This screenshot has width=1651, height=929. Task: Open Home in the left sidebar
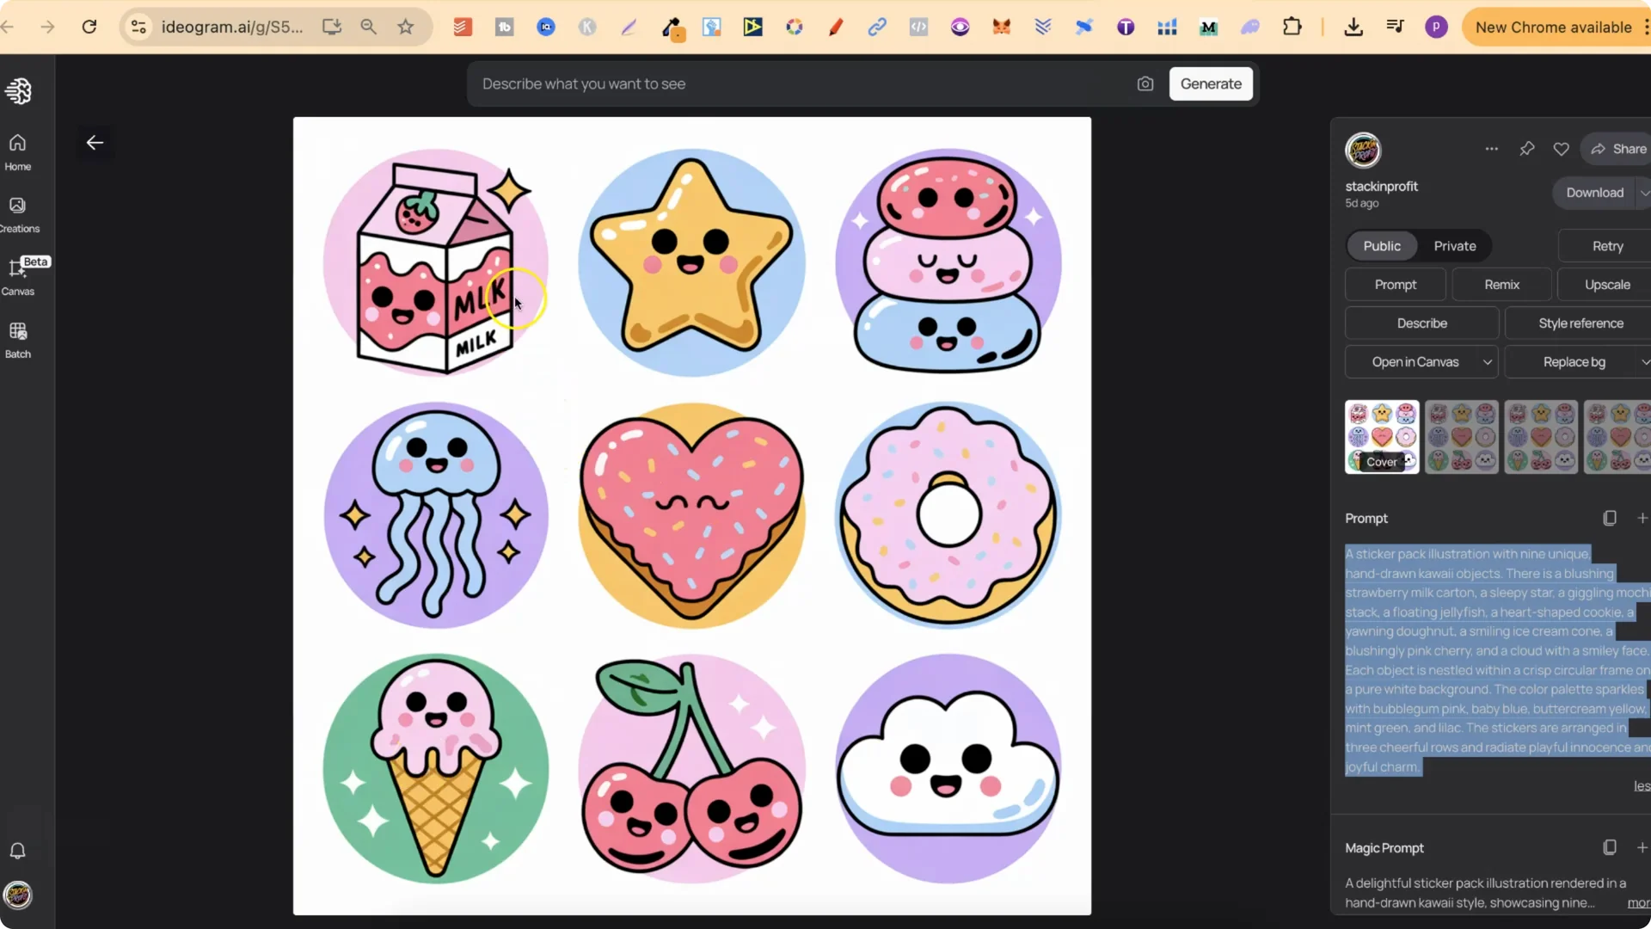[x=17, y=151]
